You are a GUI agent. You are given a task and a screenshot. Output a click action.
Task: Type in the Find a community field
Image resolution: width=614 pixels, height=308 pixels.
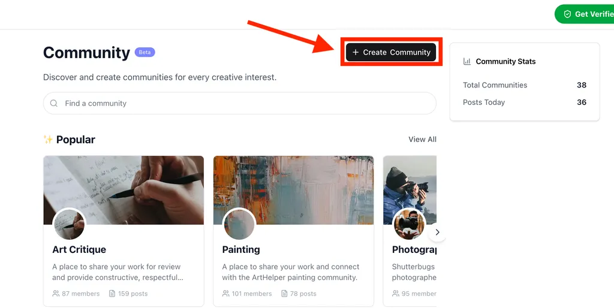240,103
